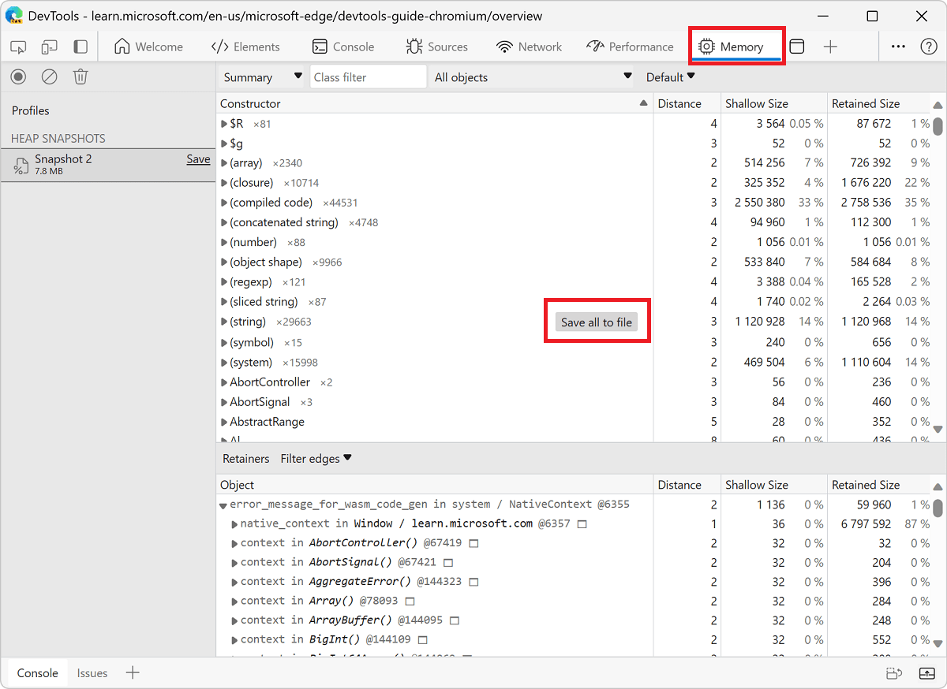Collapse the Quick View panel
Screen dimensions: 947x689
point(927,672)
